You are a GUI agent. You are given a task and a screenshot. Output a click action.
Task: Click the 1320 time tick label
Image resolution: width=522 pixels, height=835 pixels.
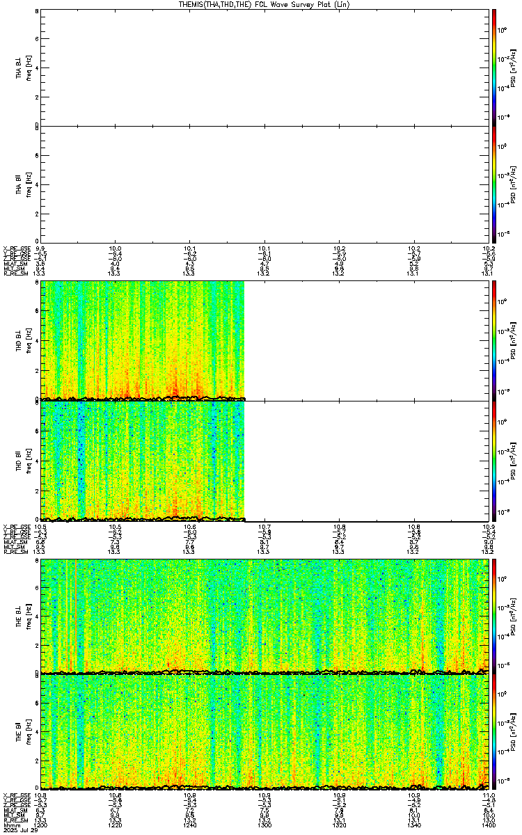tap(340, 825)
